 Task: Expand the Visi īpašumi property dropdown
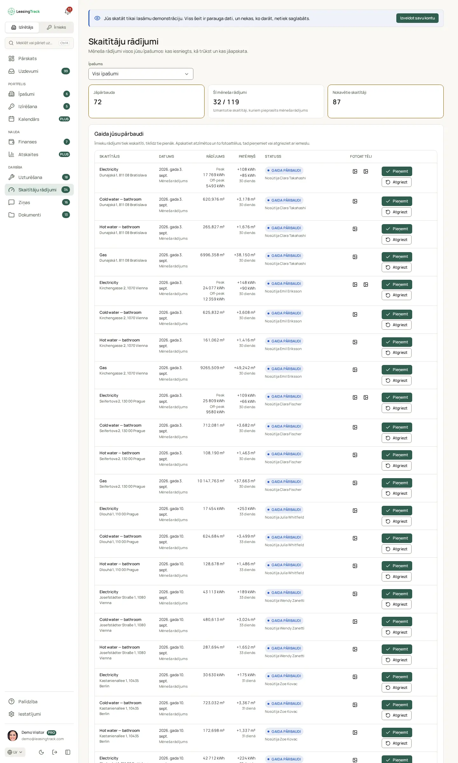click(141, 74)
